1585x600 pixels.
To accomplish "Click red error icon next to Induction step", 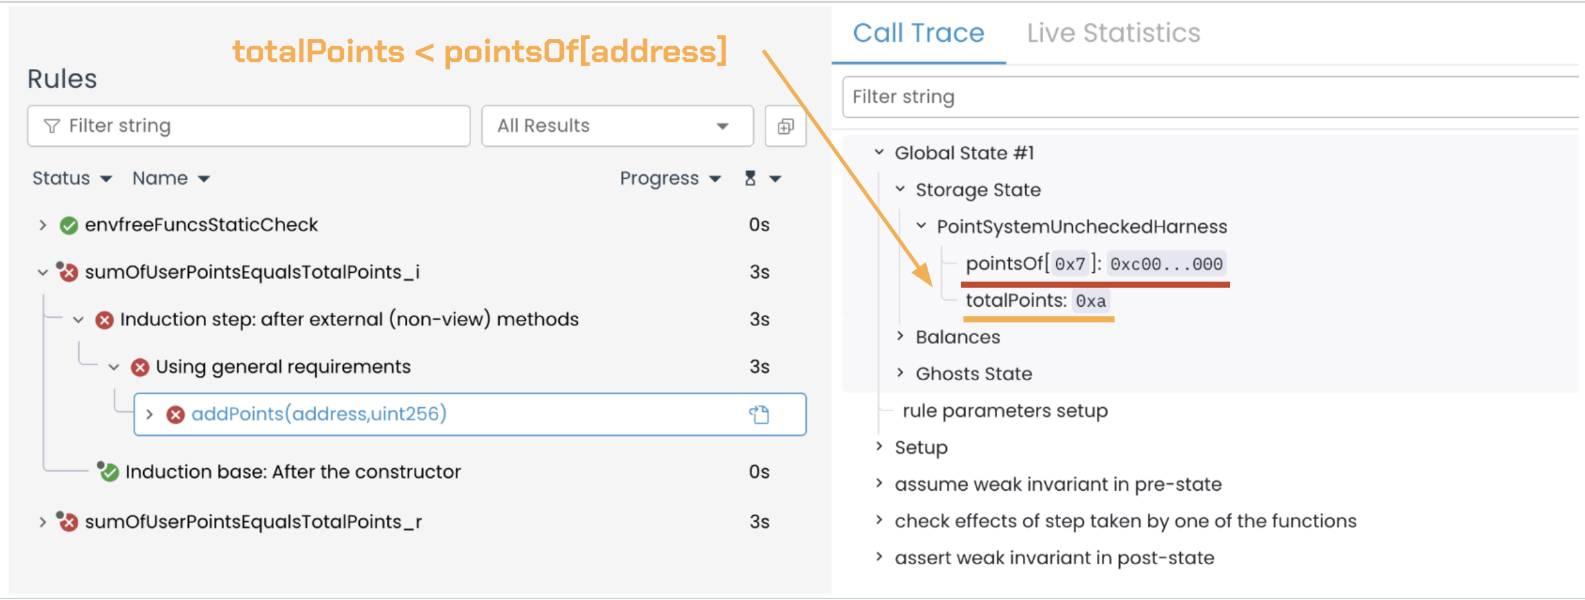I will pos(104,321).
